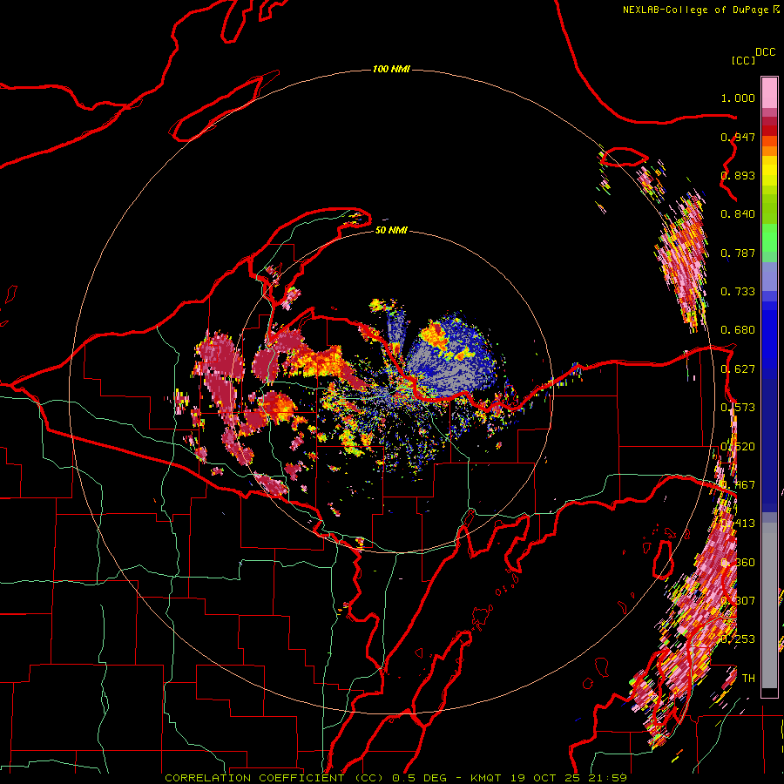Select the 0.253 scale value

[738, 639]
